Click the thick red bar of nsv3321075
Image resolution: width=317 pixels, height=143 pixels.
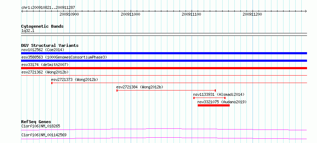(214, 105)
